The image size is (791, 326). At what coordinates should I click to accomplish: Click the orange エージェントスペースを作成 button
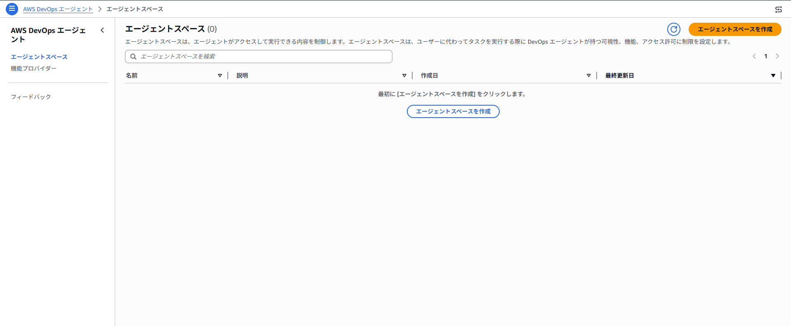(x=735, y=29)
